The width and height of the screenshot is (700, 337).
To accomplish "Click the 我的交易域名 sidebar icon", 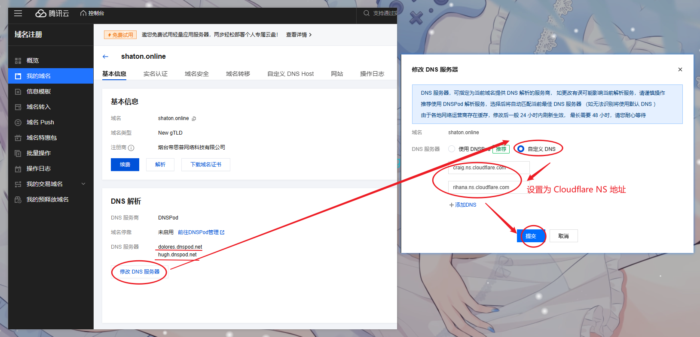I will tap(18, 184).
